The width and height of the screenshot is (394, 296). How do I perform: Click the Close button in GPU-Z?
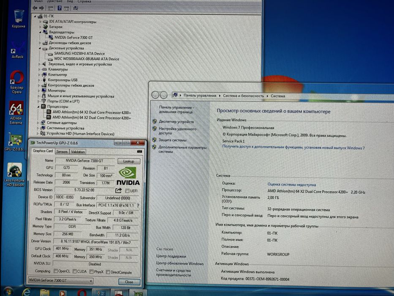(129, 282)
